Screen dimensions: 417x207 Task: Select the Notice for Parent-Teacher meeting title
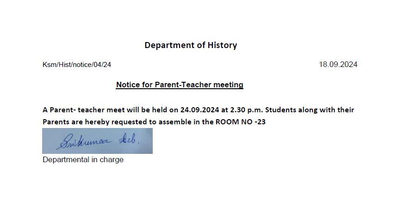tap(180, 85)
